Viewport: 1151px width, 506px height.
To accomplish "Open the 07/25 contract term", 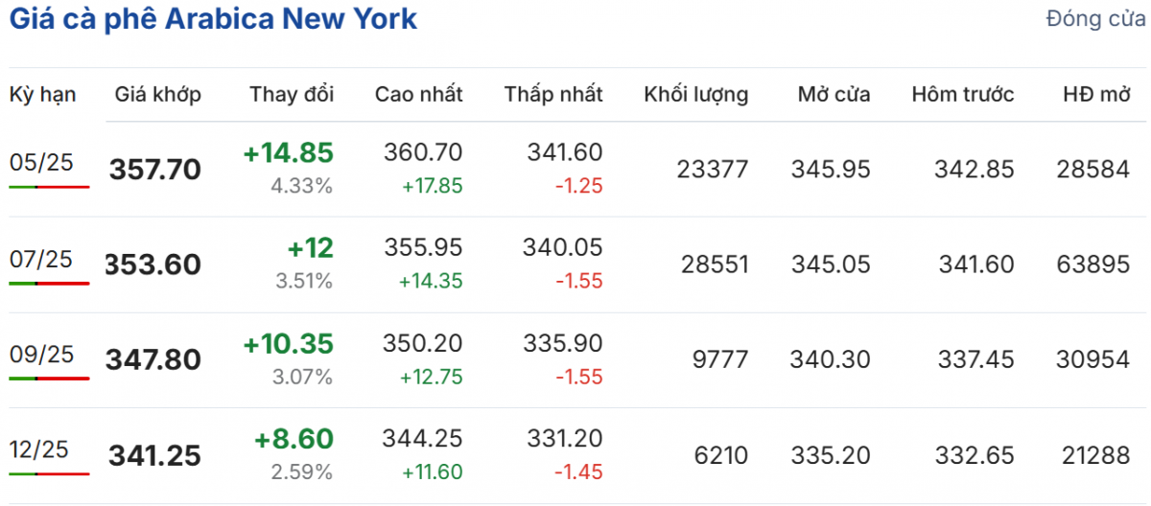I will [41, 259].
